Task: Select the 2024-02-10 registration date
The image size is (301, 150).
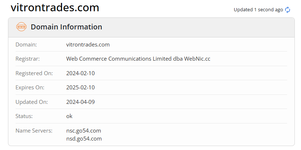Action: [x=80, y=73]
